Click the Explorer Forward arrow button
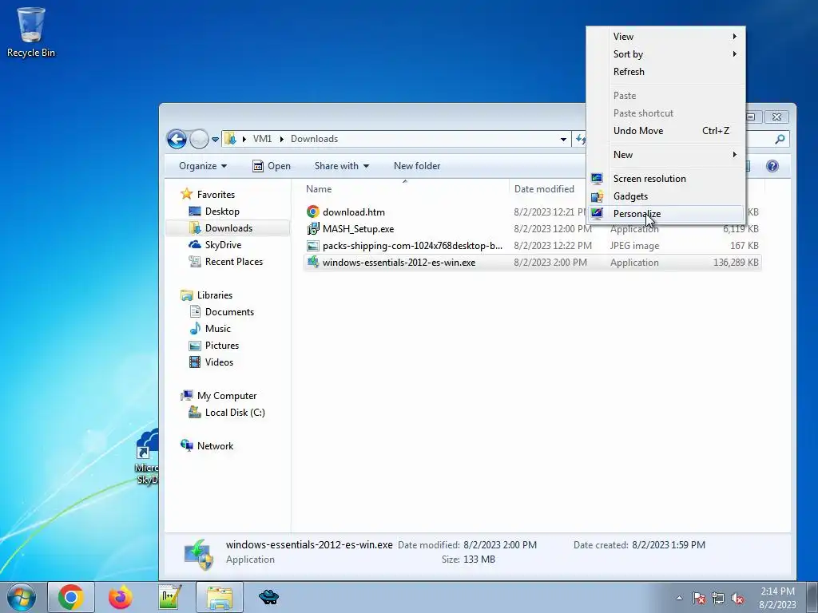The width and height of the screenshot is (818, 613). coord(199,139)
